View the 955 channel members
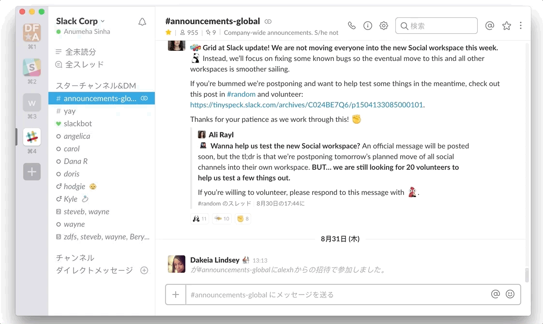Screen dimensions: 543x324 [189, 32]
